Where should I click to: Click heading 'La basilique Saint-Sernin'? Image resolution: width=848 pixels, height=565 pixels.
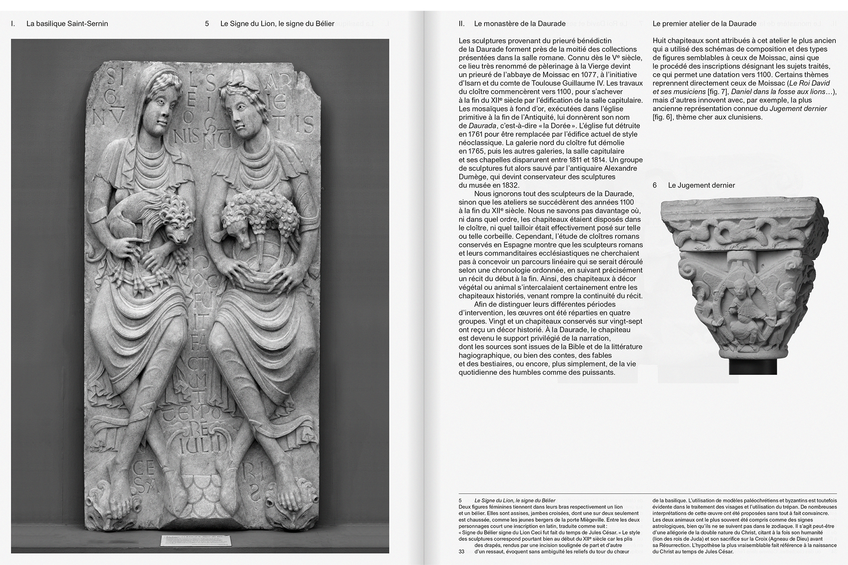pyautogui.click(x=67, y=24)
